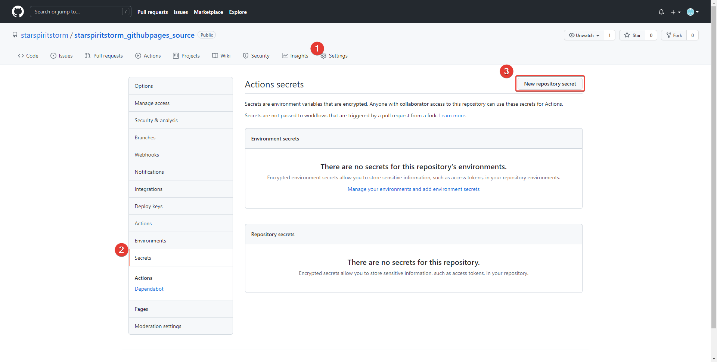
Task: Go to Issues in top navigation
Action: [x=181, y=12]
